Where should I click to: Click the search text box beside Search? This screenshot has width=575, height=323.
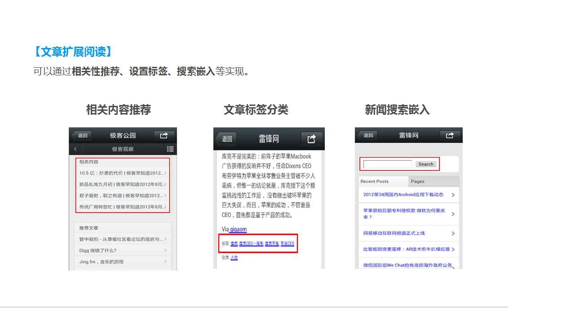point(388,164)
